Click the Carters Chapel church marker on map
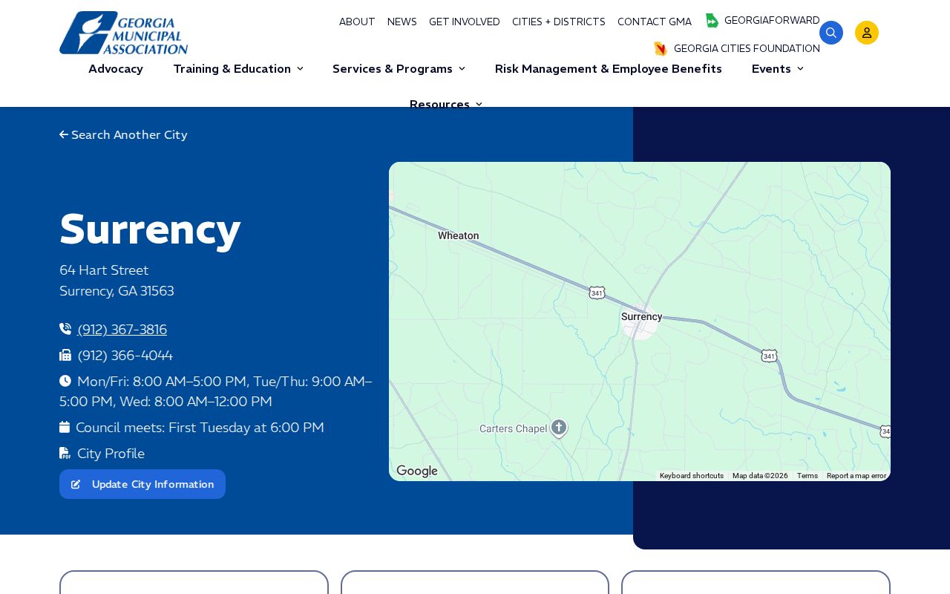This screenshot has width=950, height=594. click(x=559, y=428)
